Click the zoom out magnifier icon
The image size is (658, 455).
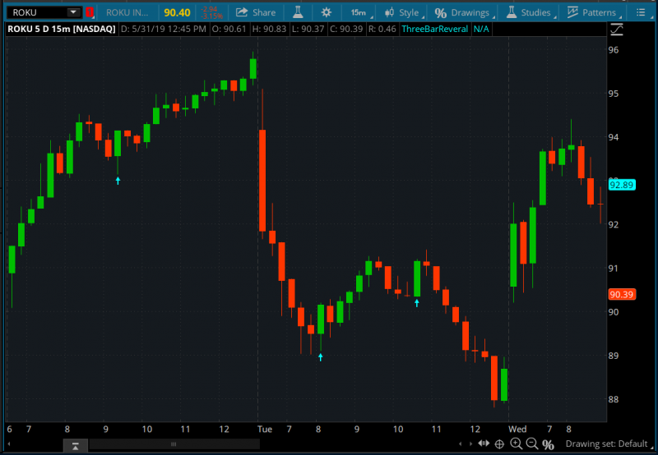pyautogui.click(x=531, y=444)
